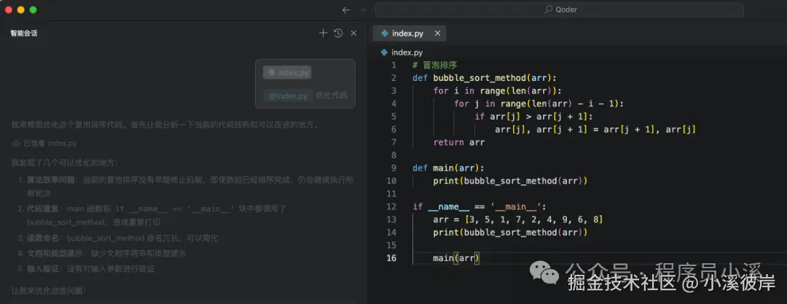Click 'for i in range(len(arr)):' line
Viewport: 787px width, 304px height.
pyautogui.click(x=498, y=91)
